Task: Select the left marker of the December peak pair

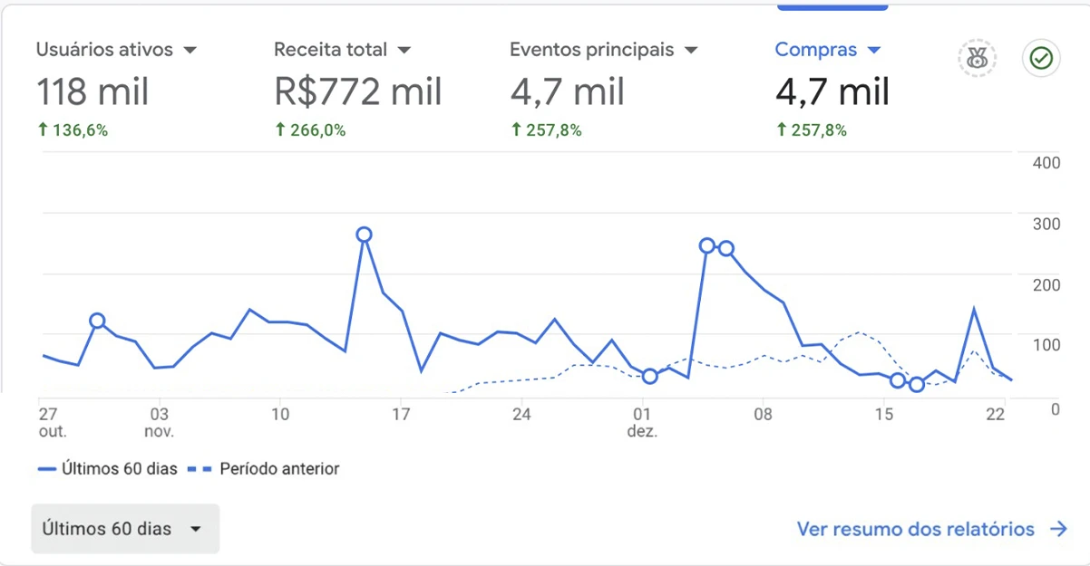Action: coord(707,245)
